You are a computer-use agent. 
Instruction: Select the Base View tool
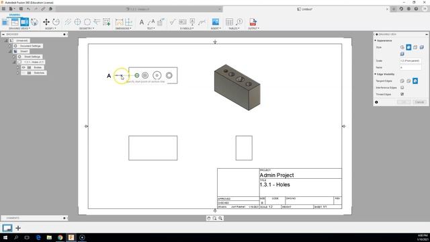click(5, 22)
